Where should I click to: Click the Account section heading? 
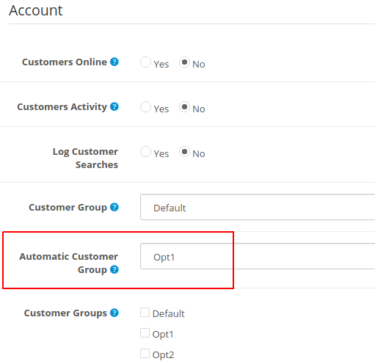[36, 10]
